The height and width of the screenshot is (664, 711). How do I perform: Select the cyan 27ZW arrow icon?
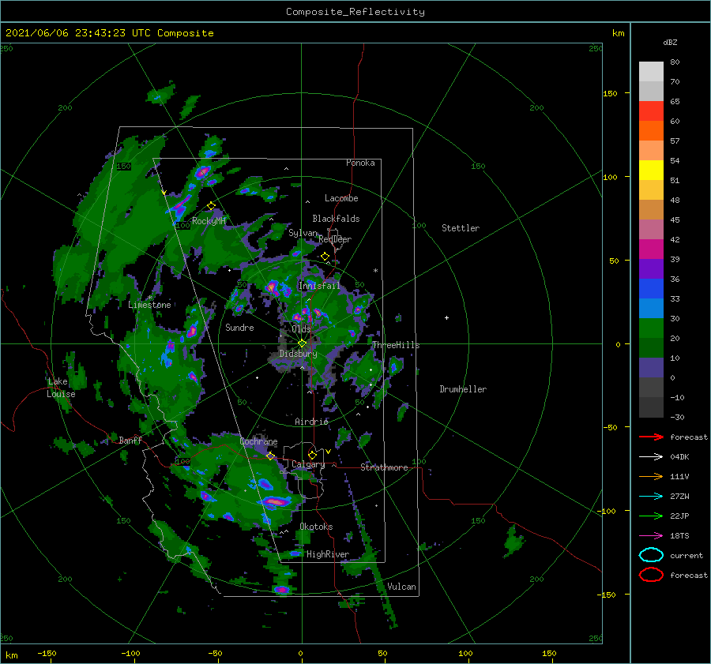click(651, 496)
